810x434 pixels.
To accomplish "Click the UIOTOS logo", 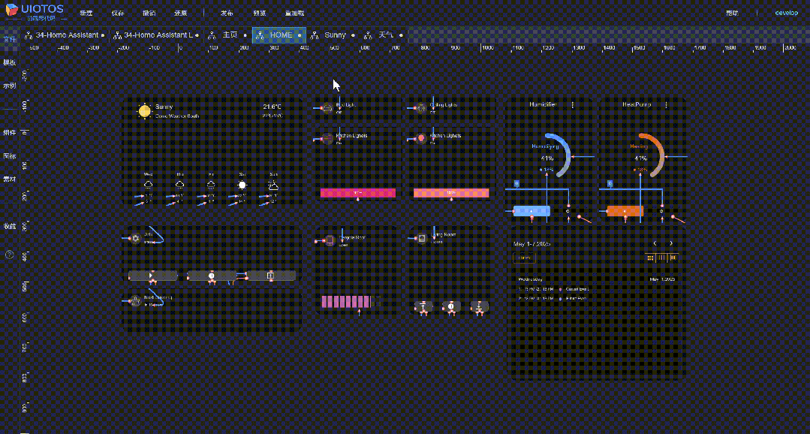I will tap(35, 11).
